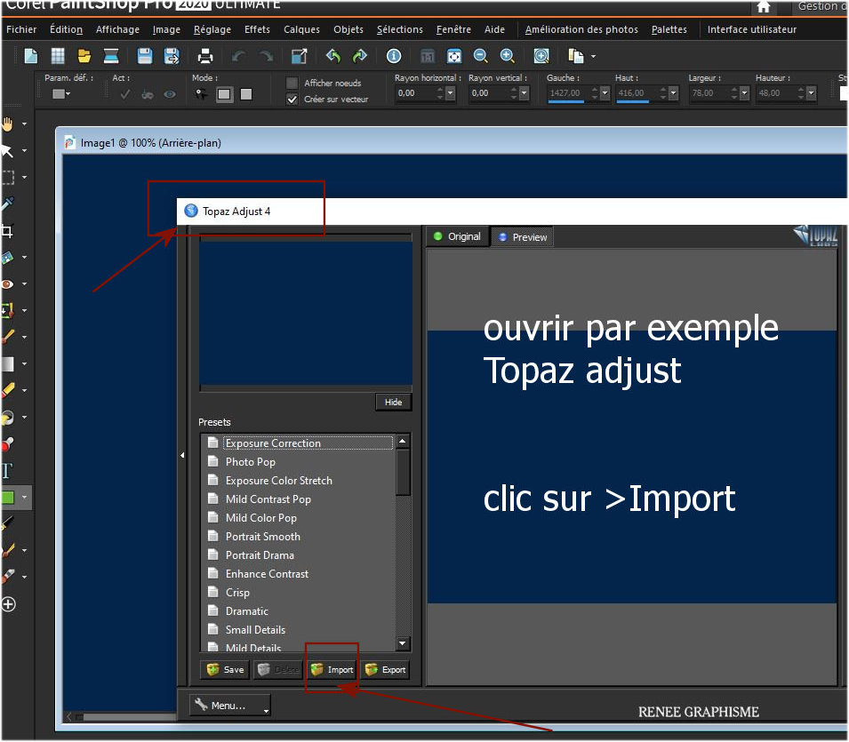Select the Dropper tool
The image size is (849, 742).
(8, 204)
